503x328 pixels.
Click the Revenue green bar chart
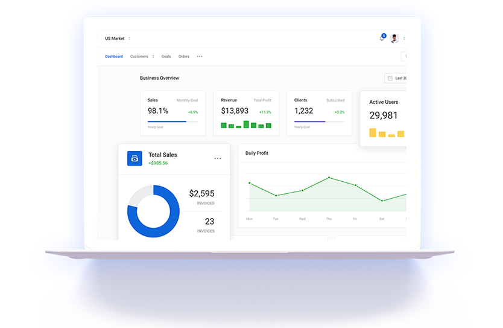(x=245, y=124)
